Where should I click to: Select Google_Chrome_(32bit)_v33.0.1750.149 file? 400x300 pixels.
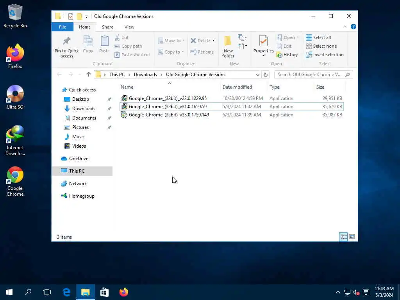[232, 115]
